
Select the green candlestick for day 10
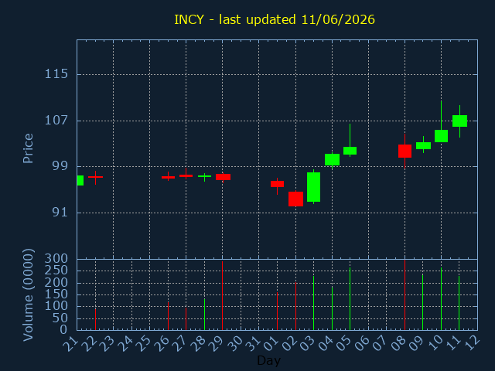click(x=441, y=136)
